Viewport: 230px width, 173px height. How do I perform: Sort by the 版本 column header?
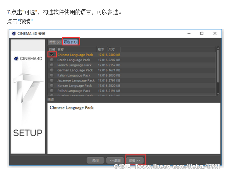click(102, 49)
